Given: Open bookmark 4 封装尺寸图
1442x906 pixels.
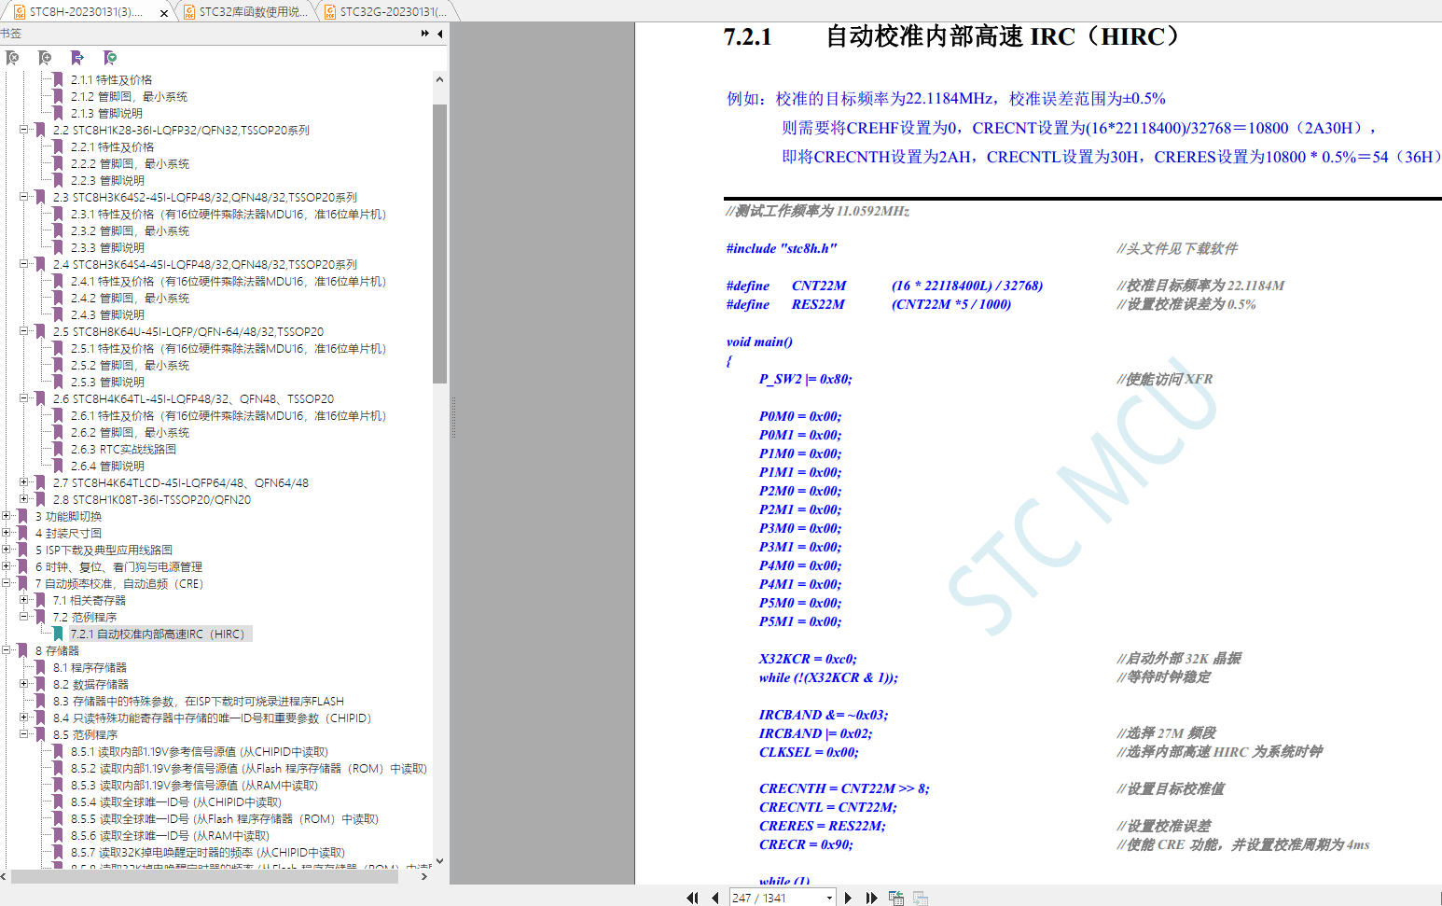Looking at the screenshot, I should point(68,534).
